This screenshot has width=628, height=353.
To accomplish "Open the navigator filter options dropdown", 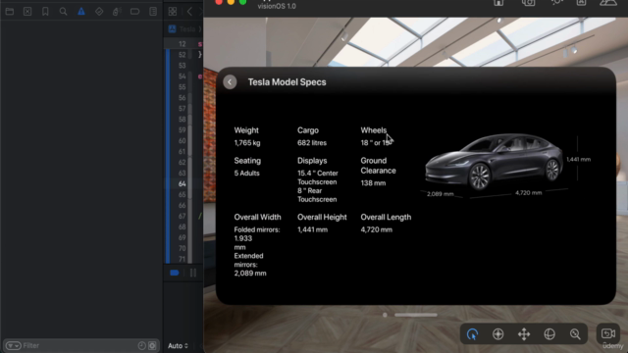I will 13,345.
